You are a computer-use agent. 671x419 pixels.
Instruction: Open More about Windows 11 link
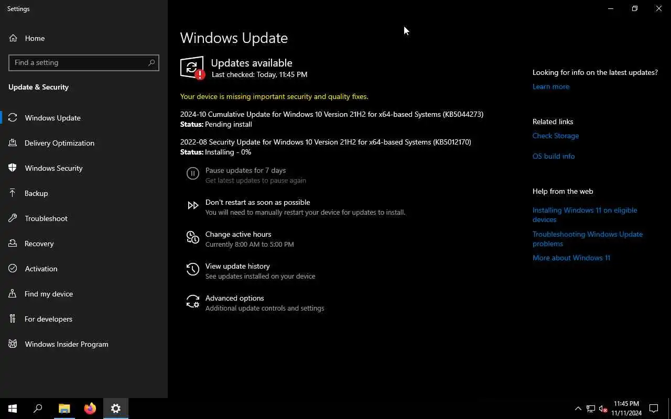coord(571,258)
